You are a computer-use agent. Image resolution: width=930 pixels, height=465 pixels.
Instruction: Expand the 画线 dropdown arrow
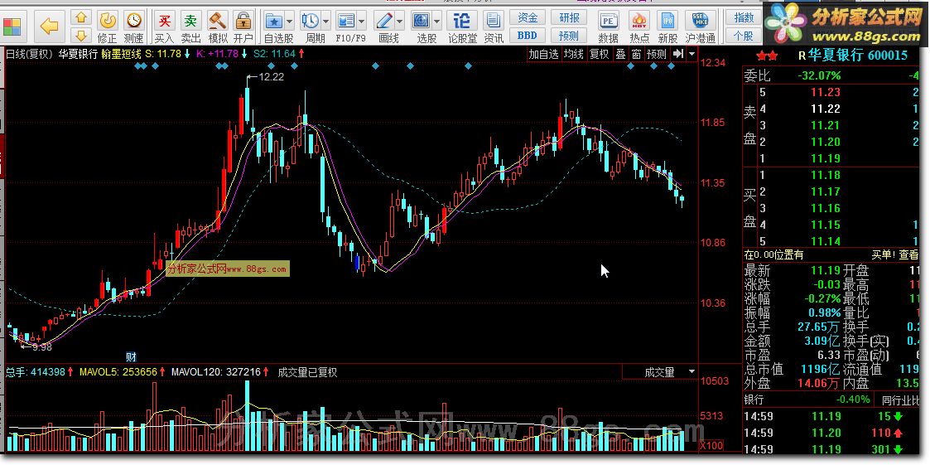click(x=400, y=22)
